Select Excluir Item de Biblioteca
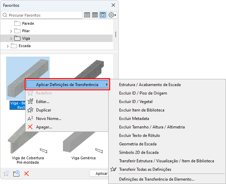Viewport: 226px width, 184px height. pyautogui.click(x=167, y=110)
